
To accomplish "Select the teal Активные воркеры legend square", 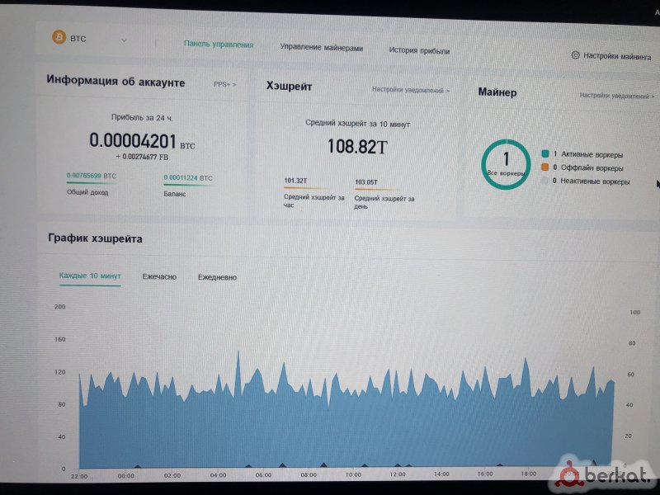I will [x=545, y=154].
